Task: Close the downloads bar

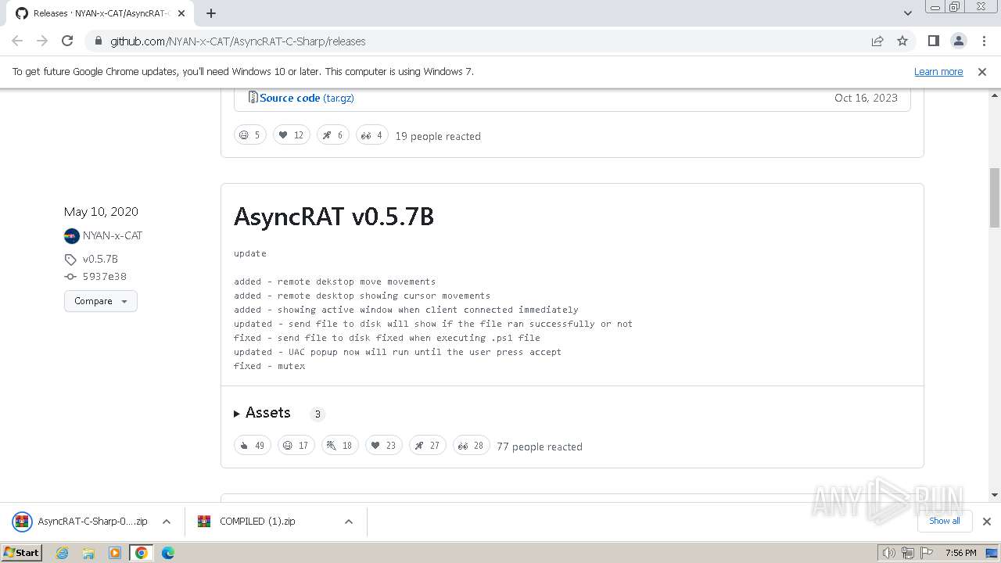Action: pyautogui.click(x=987, y=522)
